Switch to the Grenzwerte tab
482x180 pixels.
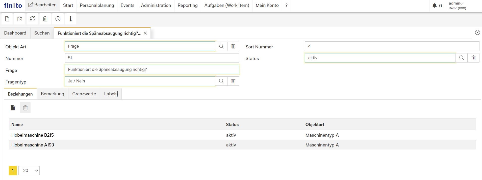(x=84, y=94)
